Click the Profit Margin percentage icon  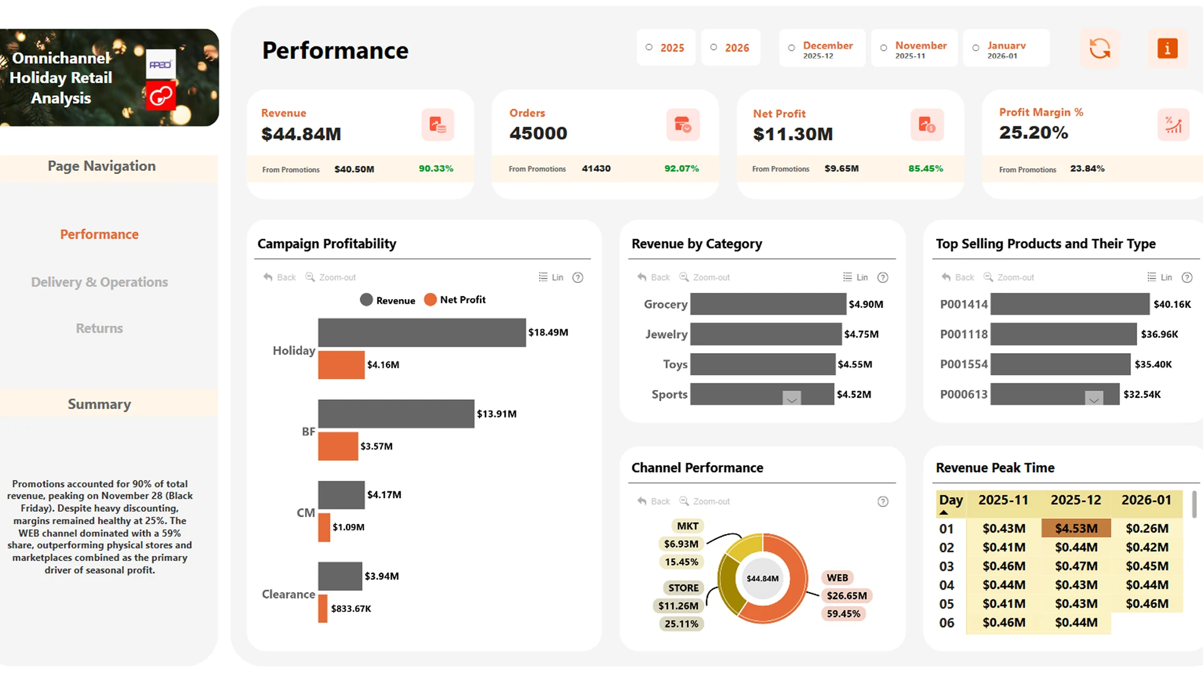[1174, 125]
